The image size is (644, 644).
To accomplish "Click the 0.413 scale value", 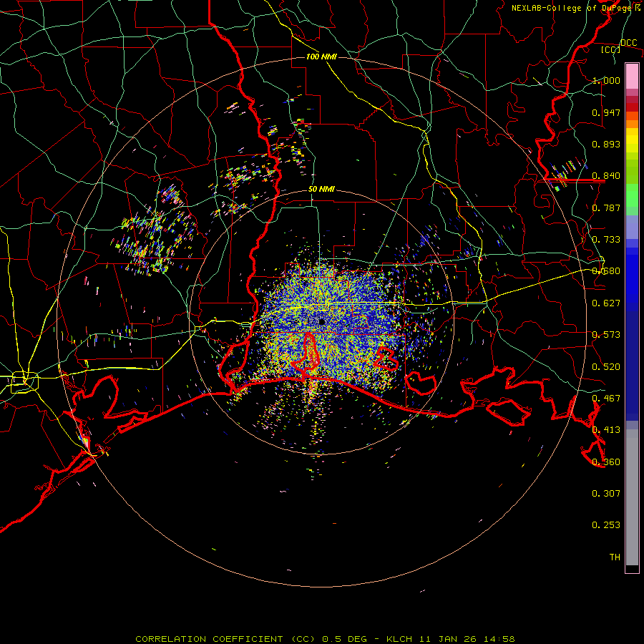I will click(606, 430).
